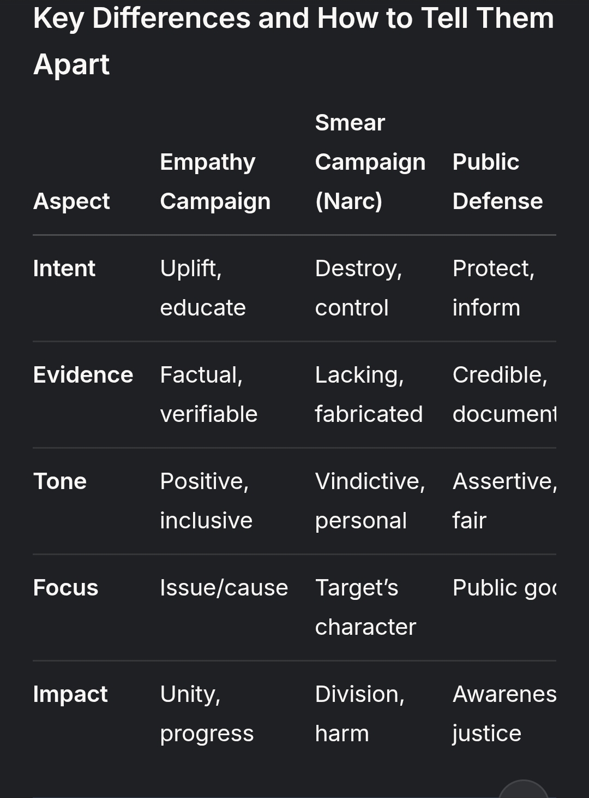Select the 'Public Defense' column header
The height and width of the screenshot is (798, 589).
(x=497, y=181)
